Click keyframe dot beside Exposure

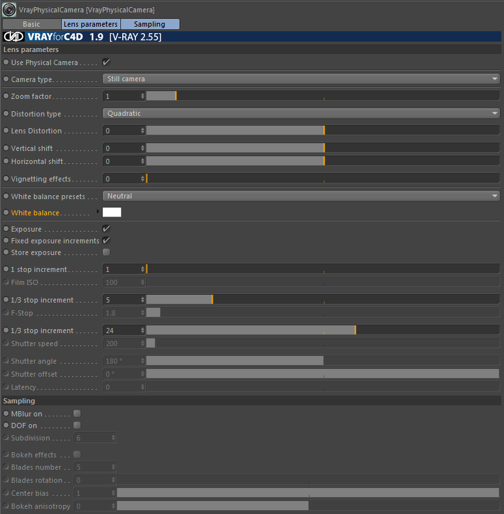6,228
